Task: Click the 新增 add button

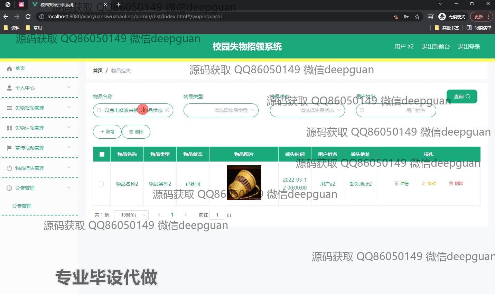Action: pyautogui.click(x=107, y=131)
